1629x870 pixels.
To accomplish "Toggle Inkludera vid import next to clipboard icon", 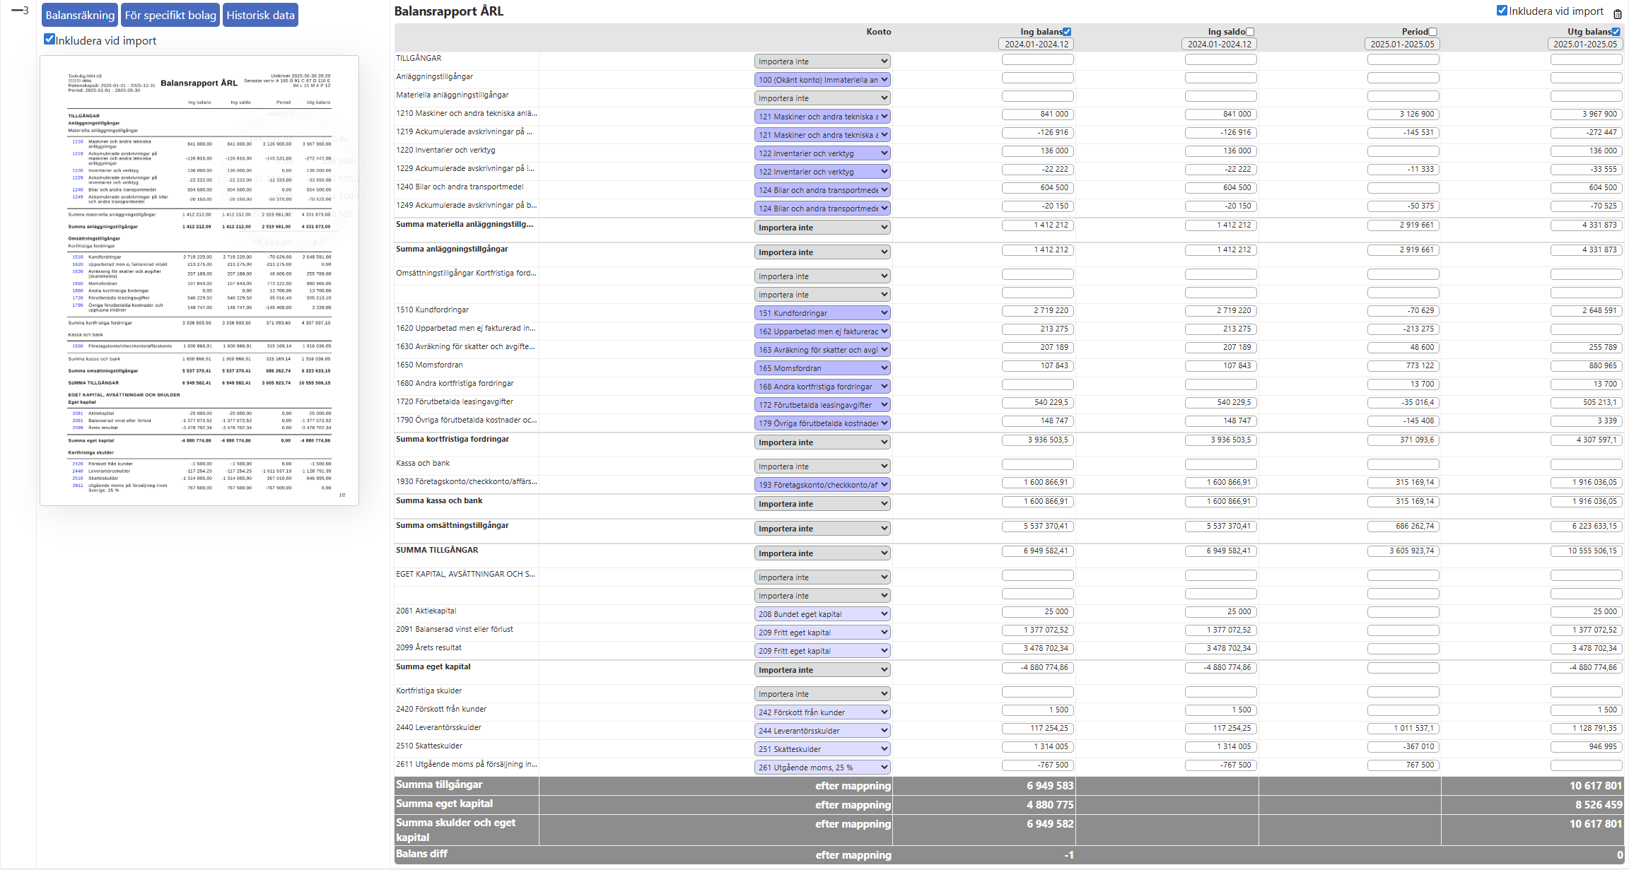I will pyautogui.click(x=1502, y=11).
